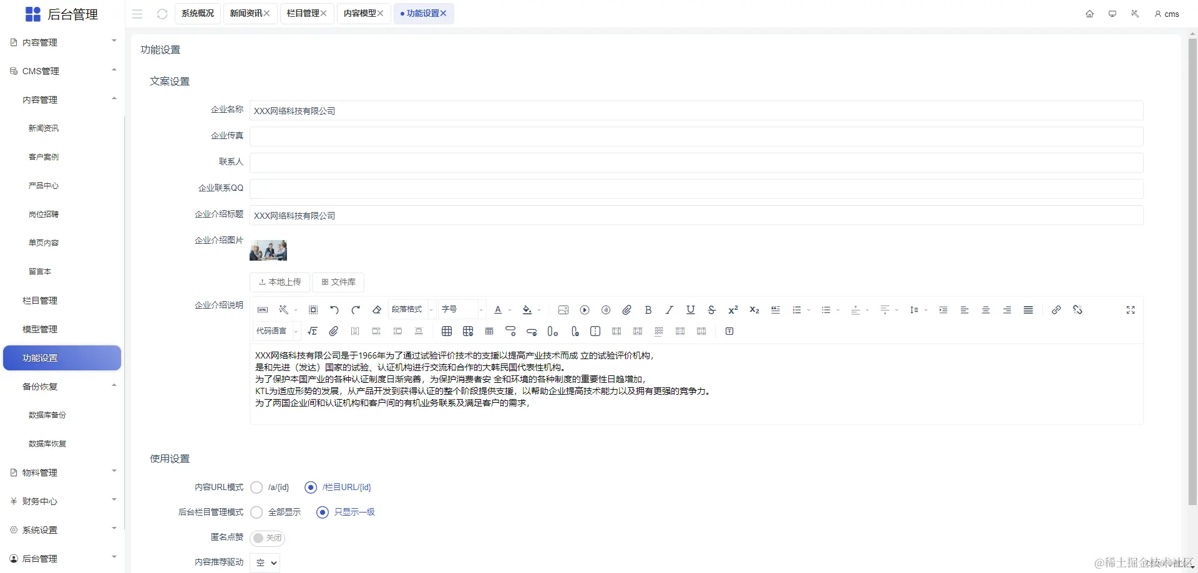Click the 本地上传 button
This screenshot has width=1198, height=573.
[x=280, y=282]
